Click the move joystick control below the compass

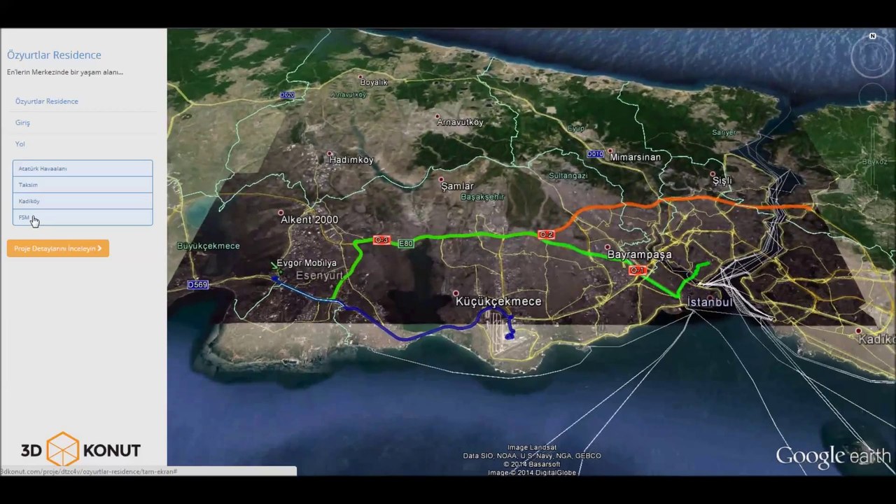(x=873, y=97)
